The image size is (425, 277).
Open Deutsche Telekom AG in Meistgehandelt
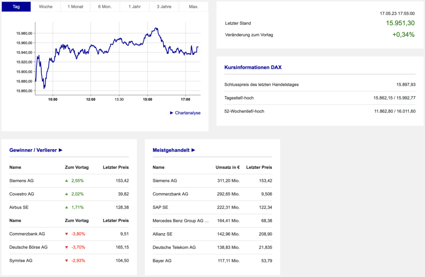click(x=174, y=247)
